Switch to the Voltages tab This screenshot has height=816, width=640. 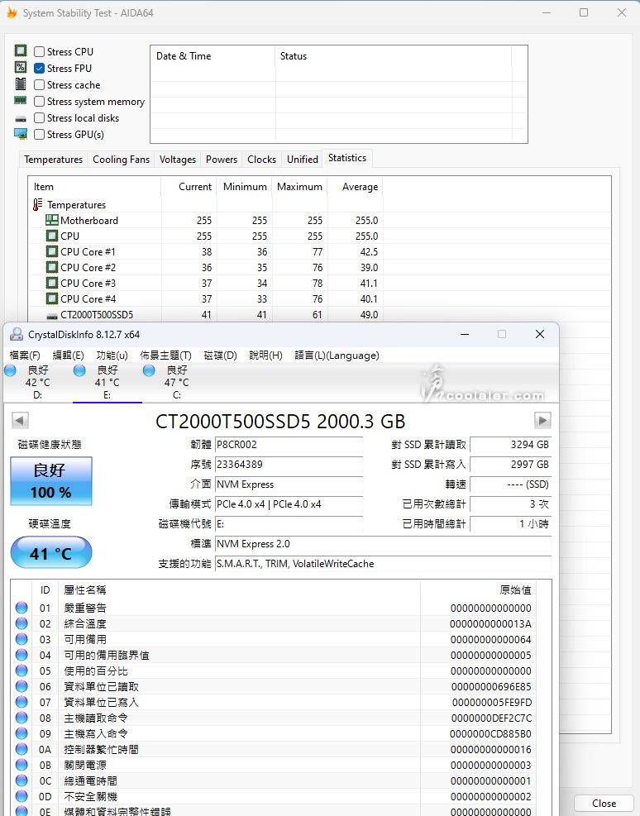pyautogui.click(x=178, y=160)
